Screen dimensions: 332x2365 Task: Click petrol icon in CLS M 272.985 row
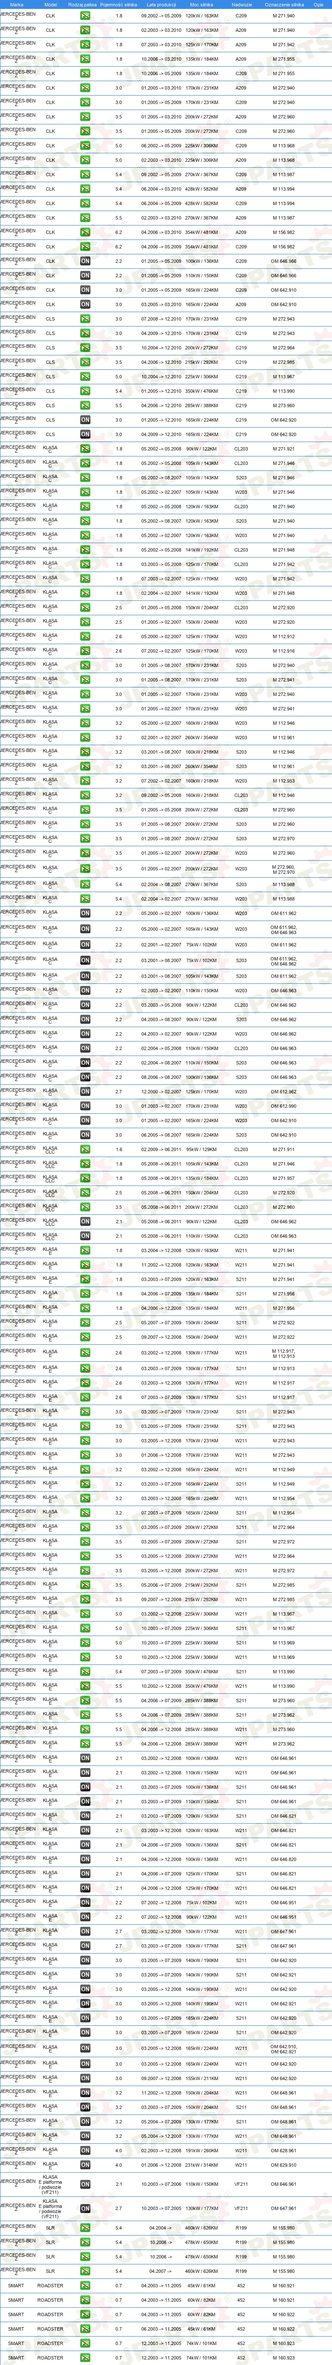[84, 362]
